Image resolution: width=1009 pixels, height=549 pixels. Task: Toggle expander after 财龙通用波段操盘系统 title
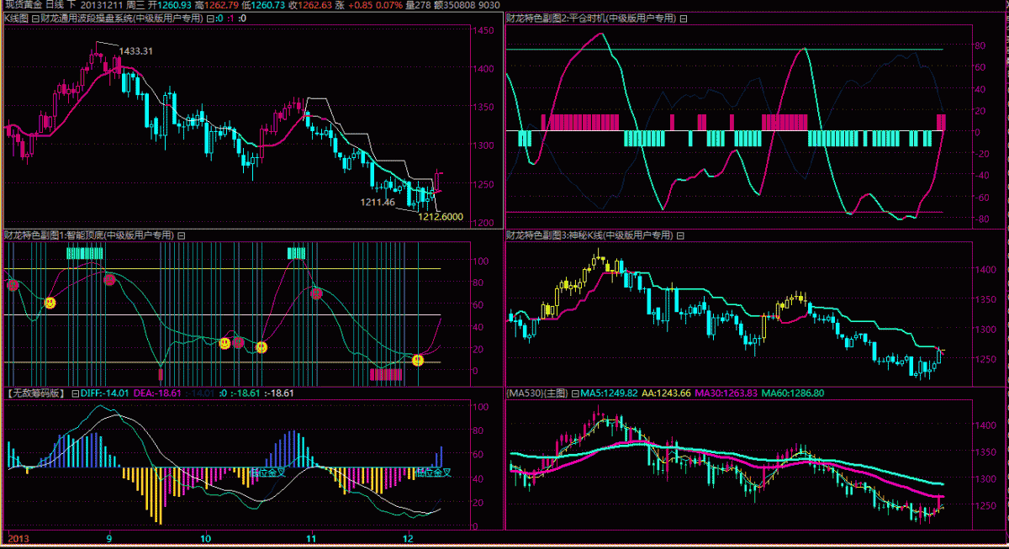(x=209, y=18)
